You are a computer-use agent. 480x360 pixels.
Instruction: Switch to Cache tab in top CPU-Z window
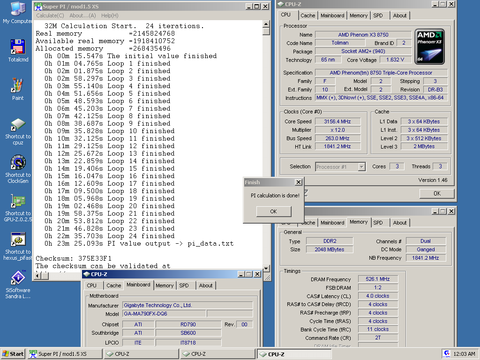[x=307, y=15]
